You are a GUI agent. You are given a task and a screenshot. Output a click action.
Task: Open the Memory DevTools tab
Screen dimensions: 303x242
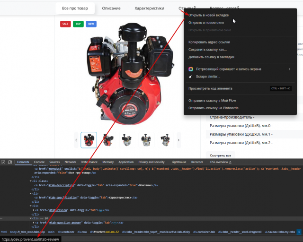click(x=108, y=162)
